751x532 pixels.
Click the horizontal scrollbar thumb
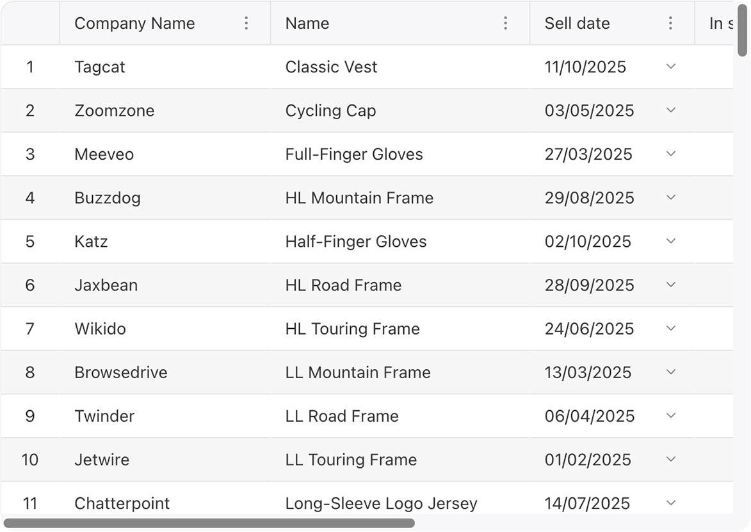209,523
